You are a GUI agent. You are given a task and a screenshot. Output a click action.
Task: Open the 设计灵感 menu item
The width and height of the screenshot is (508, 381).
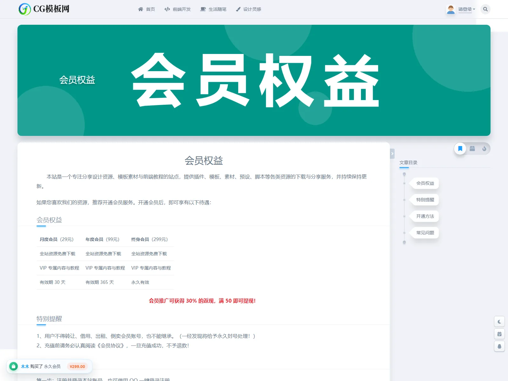[x=249, y=9]
